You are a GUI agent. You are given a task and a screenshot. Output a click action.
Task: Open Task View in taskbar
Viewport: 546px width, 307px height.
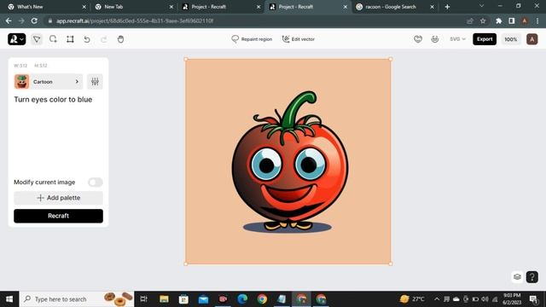coord(143,299)
